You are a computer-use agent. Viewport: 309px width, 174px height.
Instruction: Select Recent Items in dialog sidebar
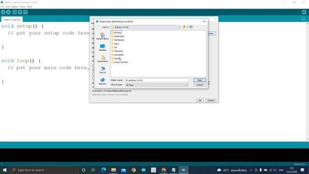(102, 36)
